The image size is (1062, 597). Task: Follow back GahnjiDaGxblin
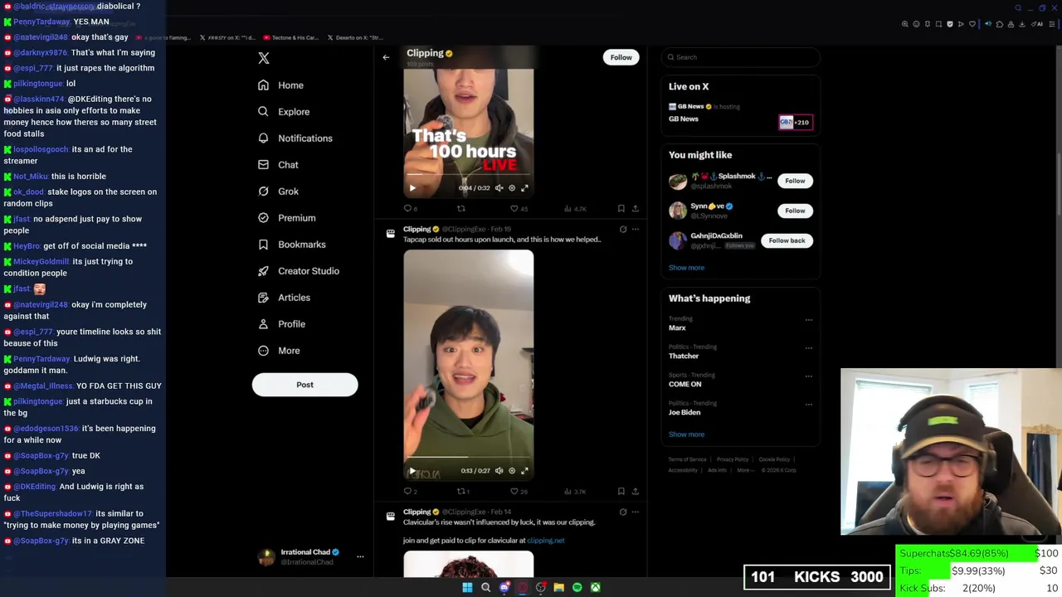[x=787, y=240]
